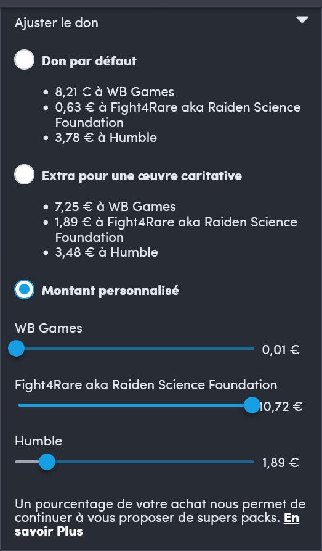Select the Montant personnalisé radio button
Image resolution: width=322 pixels, height=551 pixels.
point(25,289)
